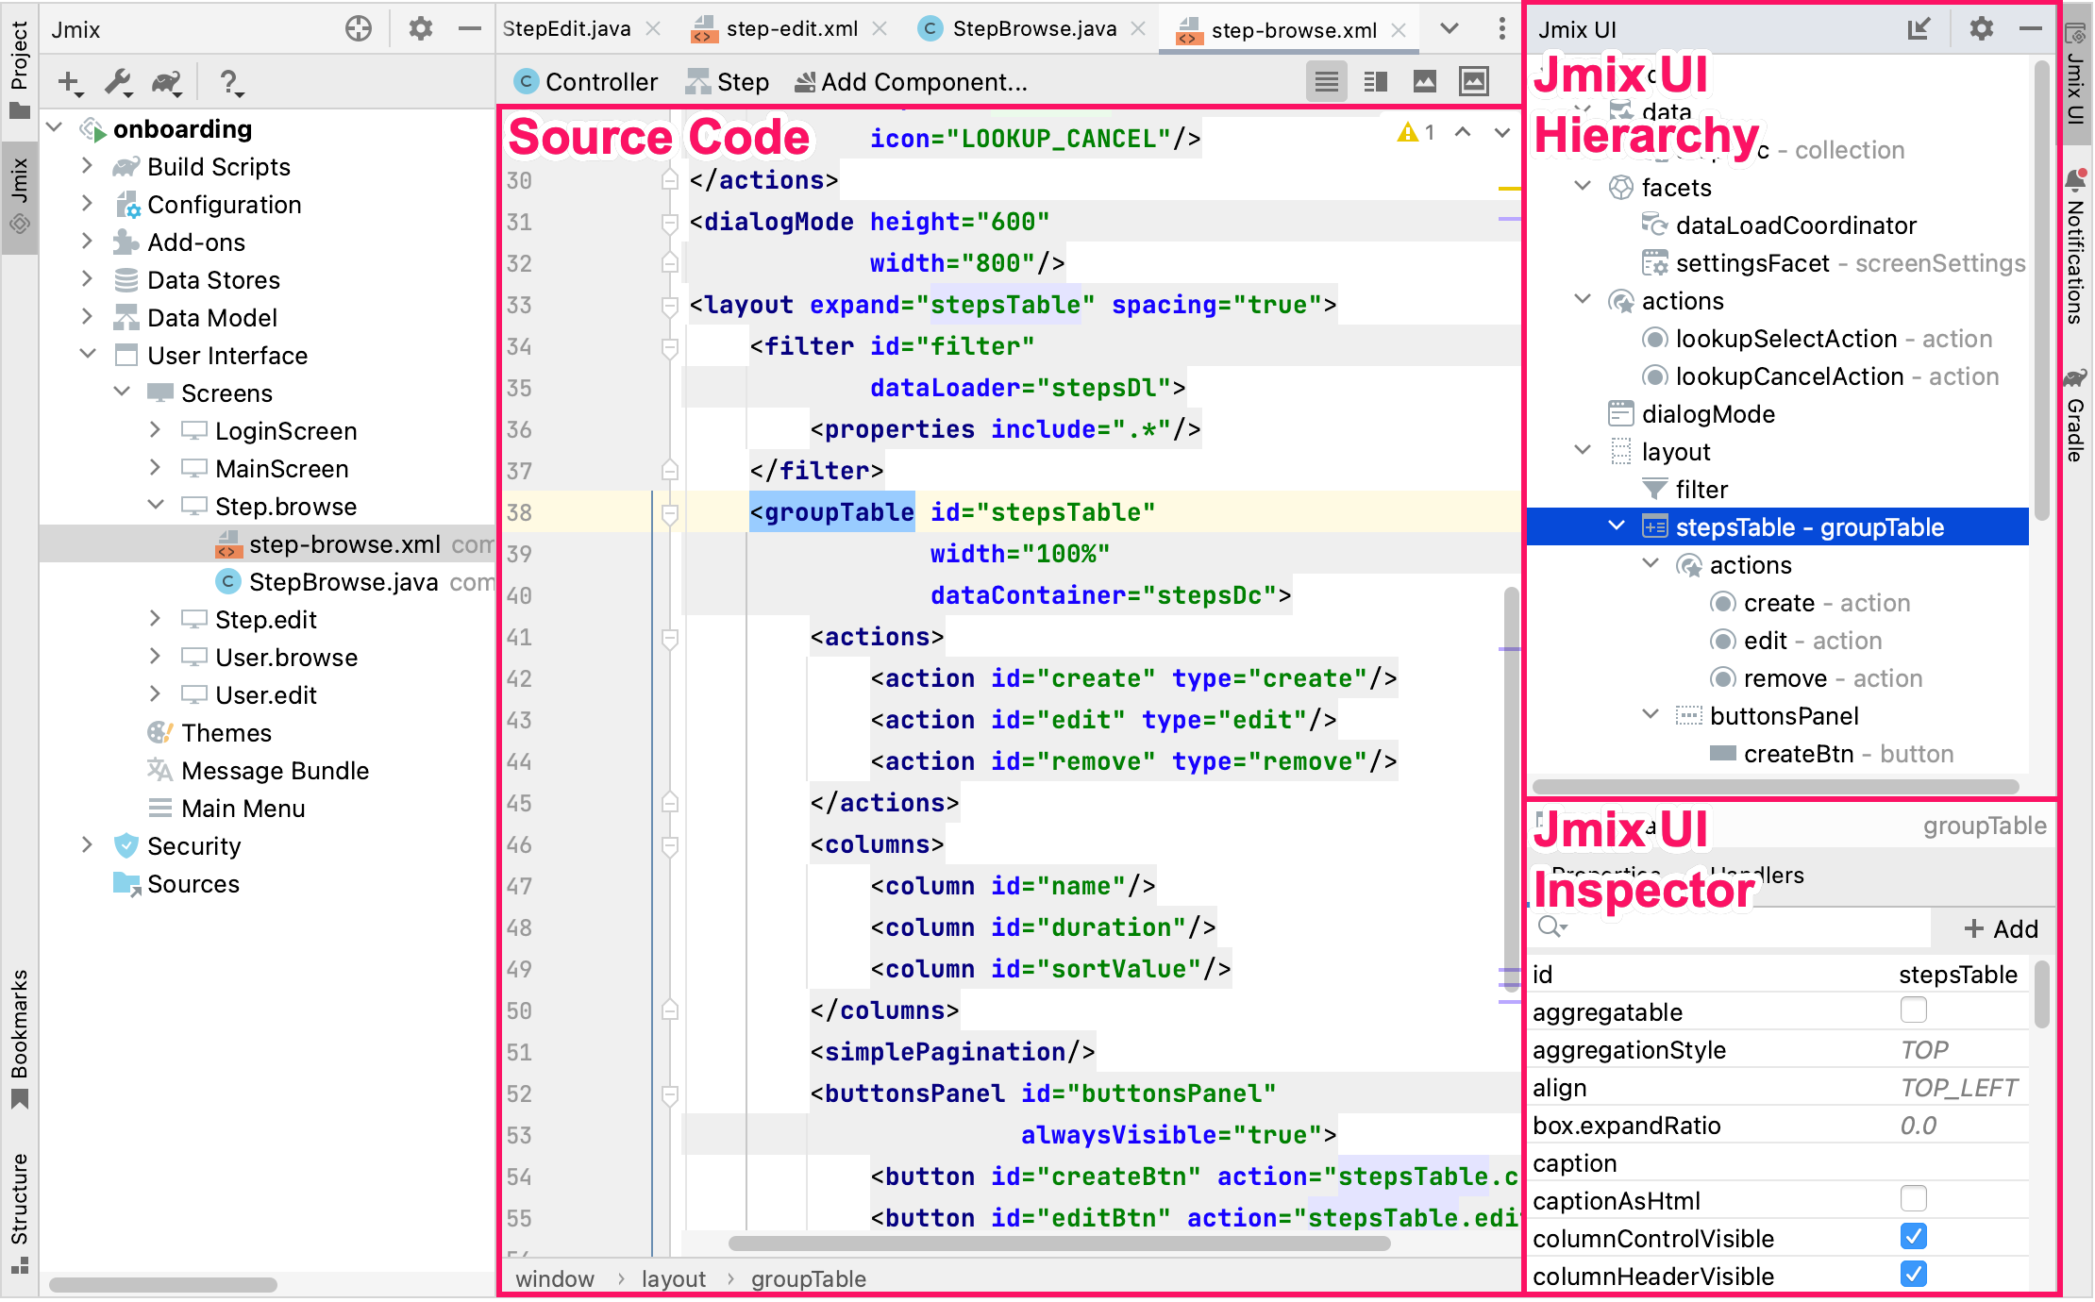Open the Handlers tab in inspector
The image size is (2095, 1302).
click(1757, 876)
